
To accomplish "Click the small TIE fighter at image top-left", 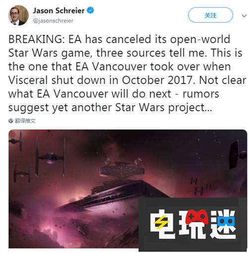I will point(16,141).
